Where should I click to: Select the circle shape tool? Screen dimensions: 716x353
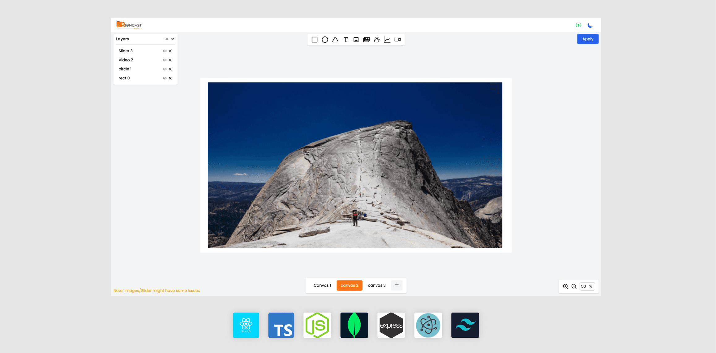(325, 40)
